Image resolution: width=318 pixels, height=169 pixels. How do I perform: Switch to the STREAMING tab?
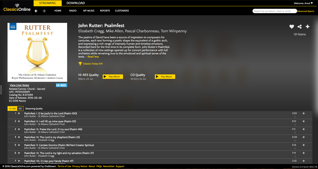coord(48,3)
